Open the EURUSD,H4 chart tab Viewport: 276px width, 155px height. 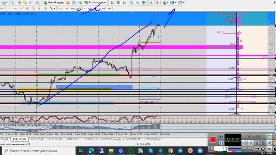(x=56, y=139)
